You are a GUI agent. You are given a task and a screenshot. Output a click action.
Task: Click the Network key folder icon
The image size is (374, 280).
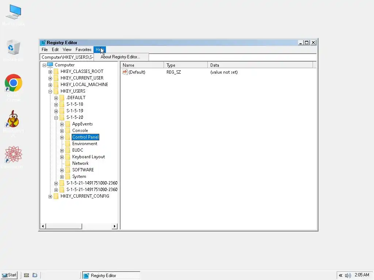point(68,163)
